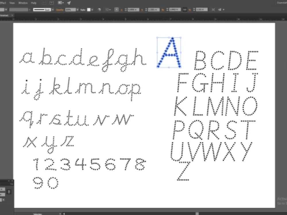Click the X position stepper arrows
Image resolution: width=287 pixels, height=215 pixels.
pos(126,10)
